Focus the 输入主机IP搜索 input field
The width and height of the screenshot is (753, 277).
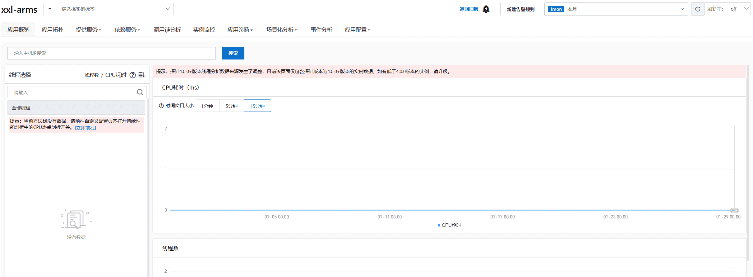pos(112,53)
